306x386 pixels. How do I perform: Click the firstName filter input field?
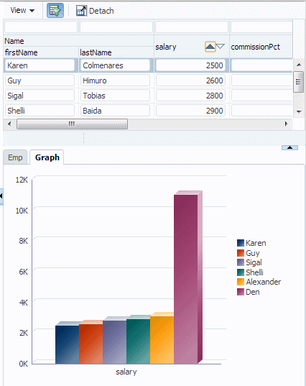(x=41, y=27)
